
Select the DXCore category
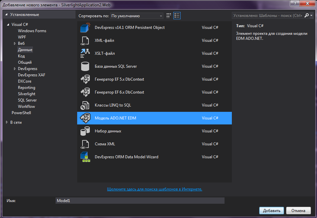pos(25,81)
